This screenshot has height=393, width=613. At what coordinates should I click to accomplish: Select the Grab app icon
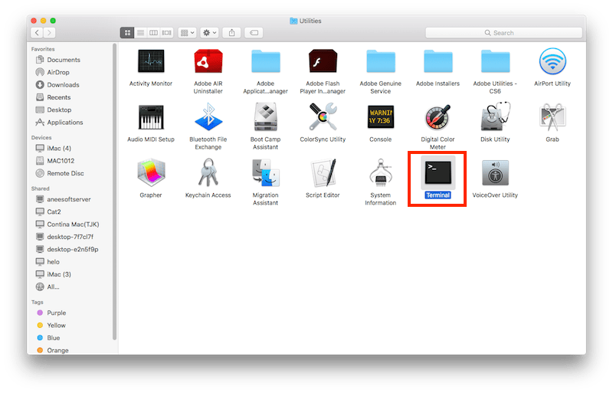552,117
